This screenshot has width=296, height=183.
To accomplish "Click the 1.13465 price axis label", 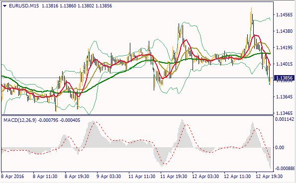I will click(x=284, y=113).
